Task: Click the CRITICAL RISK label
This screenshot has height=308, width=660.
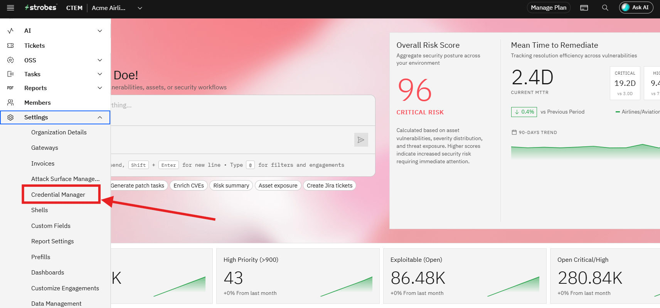Action: point(420,112)
